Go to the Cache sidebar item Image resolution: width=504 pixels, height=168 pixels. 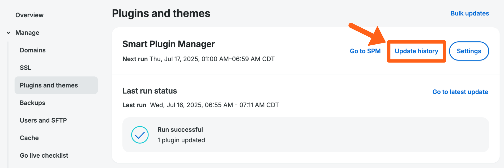coord(29,138)
